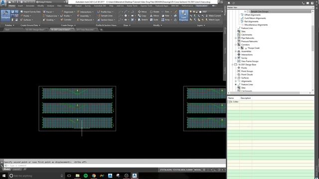Open the Alignment tool dropdown
Viewport: 319px width, 179px height.
coord(67,12)
